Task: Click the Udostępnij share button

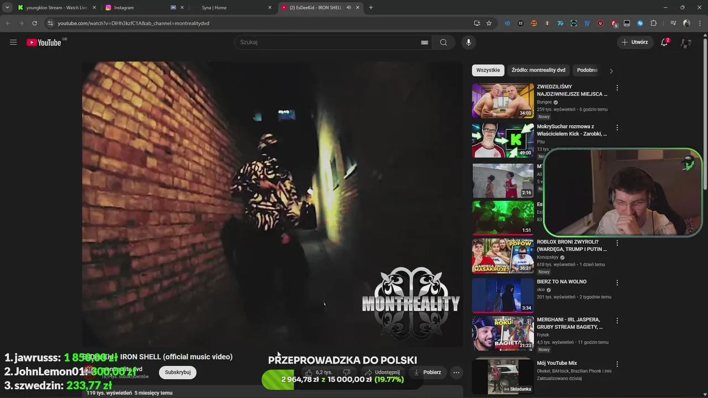Action: tap(382, 372)
